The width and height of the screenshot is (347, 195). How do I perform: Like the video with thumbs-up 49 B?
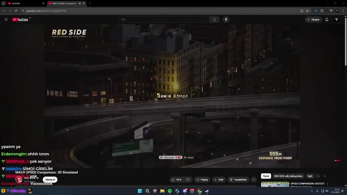(x=176, y=180)
